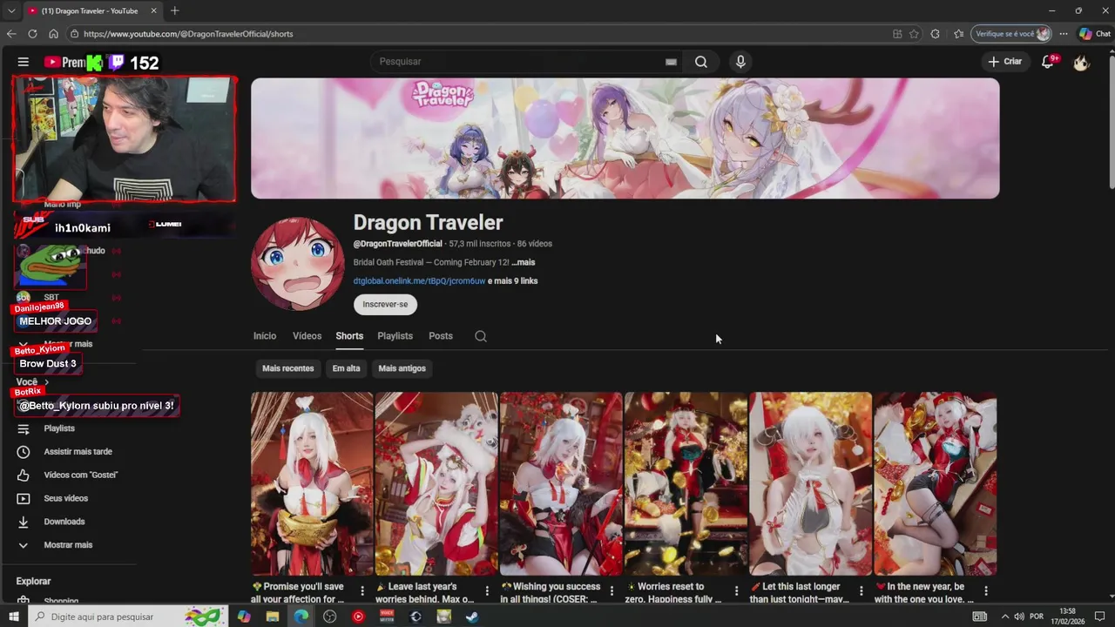Click the search magnifier button
Screen dimensions: 1115x627
click(701, 62)
